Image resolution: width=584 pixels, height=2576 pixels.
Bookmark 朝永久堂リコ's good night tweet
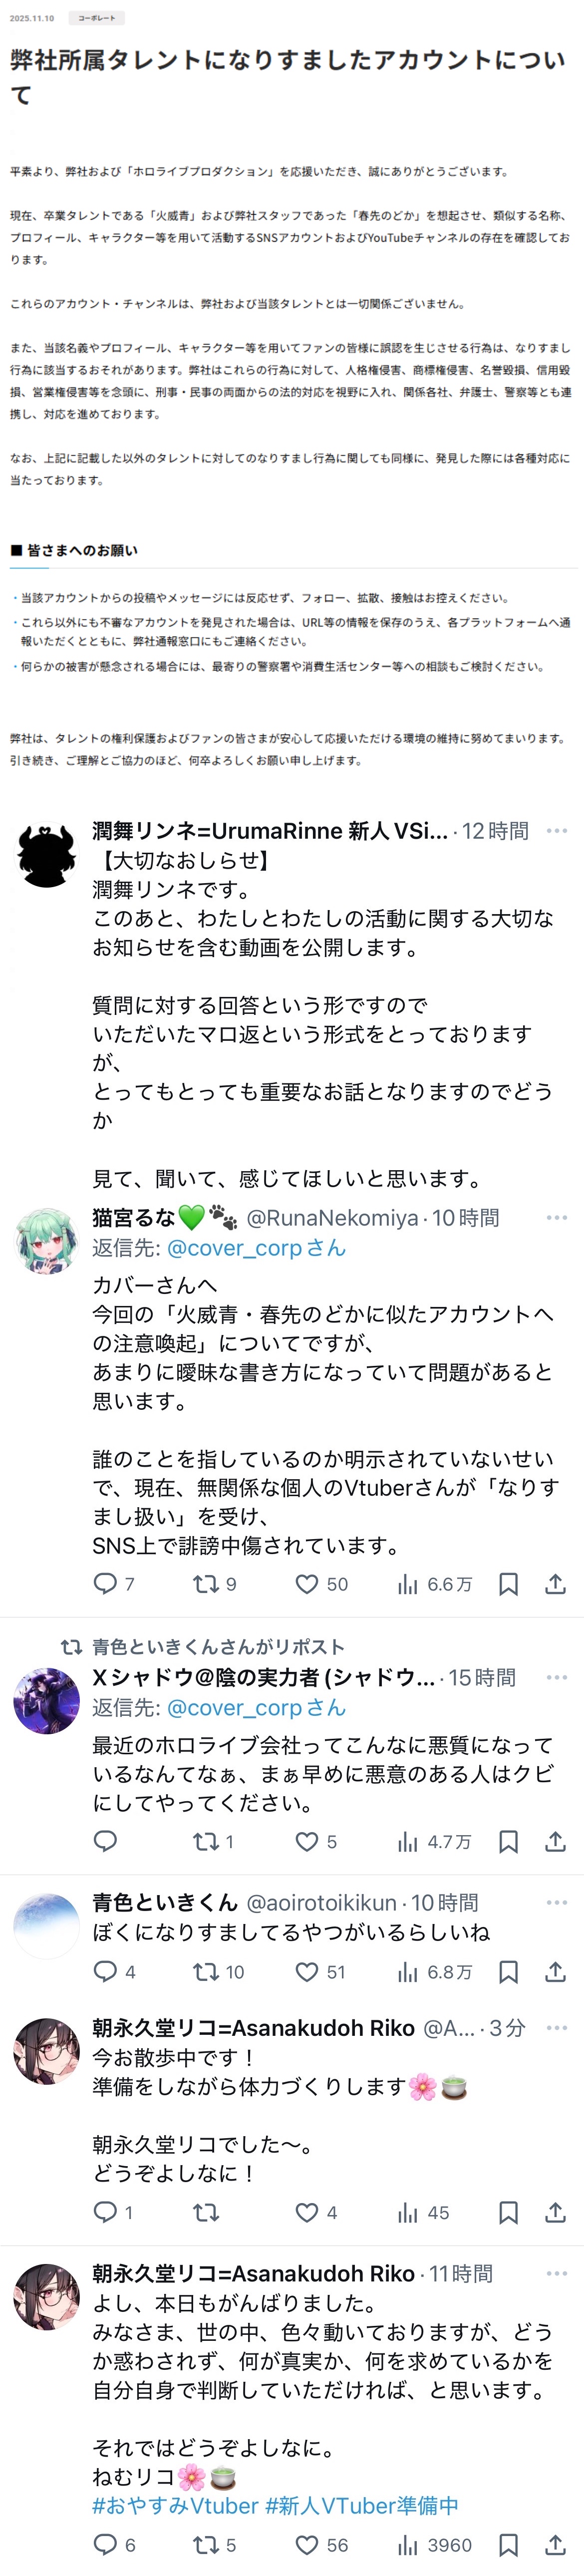click(x=508, y=2545)
